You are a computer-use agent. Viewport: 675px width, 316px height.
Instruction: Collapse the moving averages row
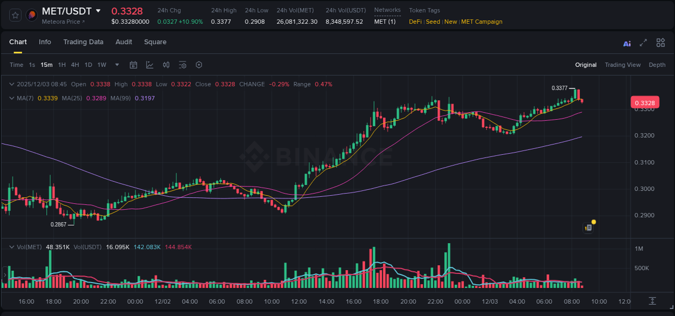(x=12, y=98)
